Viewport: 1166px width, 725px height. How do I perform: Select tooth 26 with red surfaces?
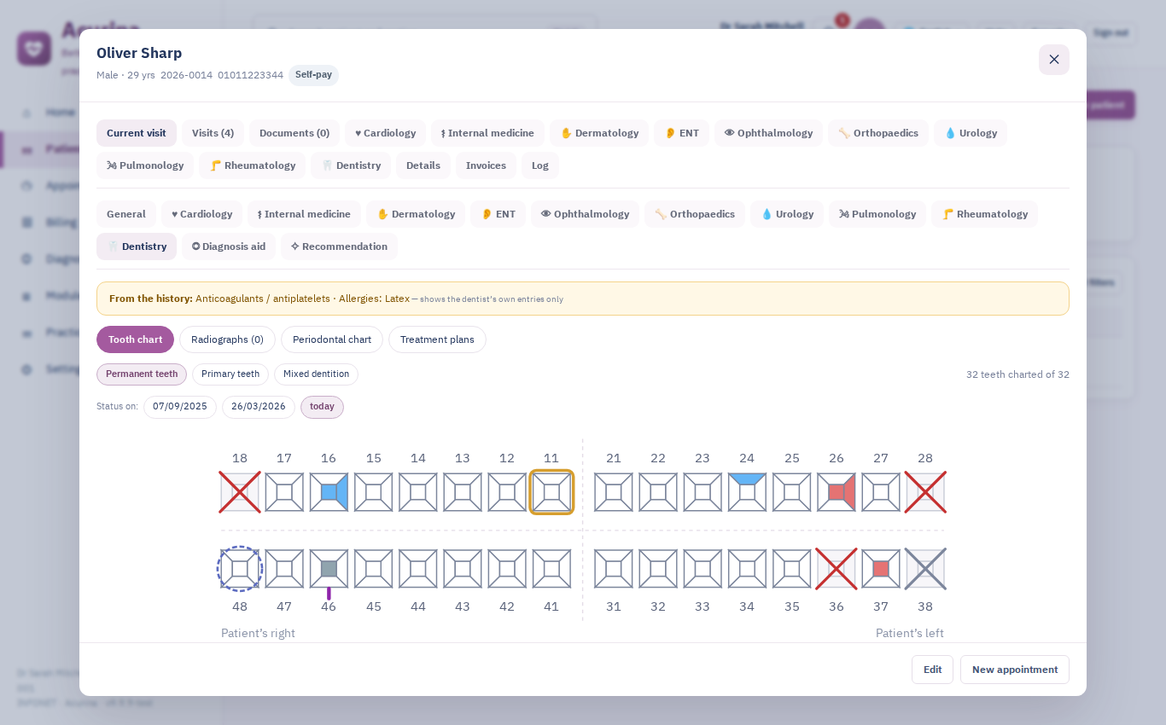coord(837,492)
